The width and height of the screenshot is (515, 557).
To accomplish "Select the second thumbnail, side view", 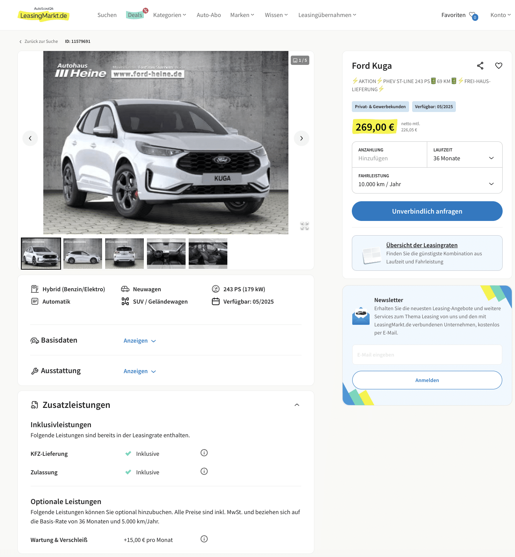I will [83, 253].
